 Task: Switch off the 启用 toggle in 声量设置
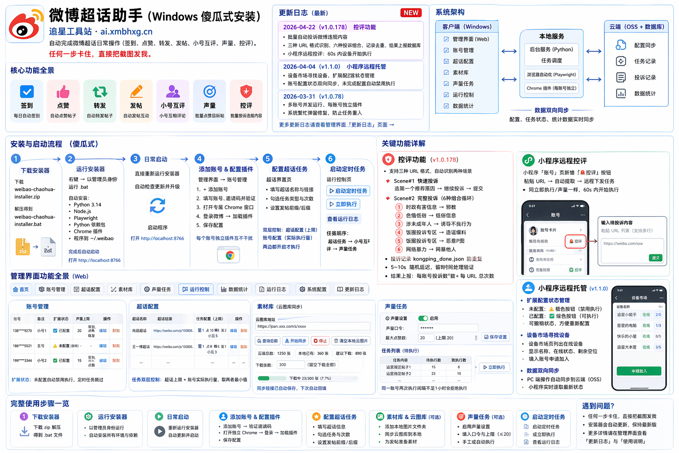(x=423, y=318)
